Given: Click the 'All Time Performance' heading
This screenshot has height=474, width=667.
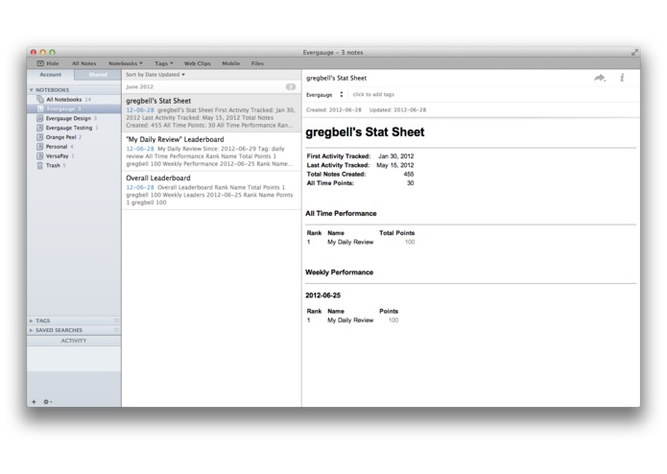Looking at the screenshot, I should pyautogui.click(x=341, y=213).
